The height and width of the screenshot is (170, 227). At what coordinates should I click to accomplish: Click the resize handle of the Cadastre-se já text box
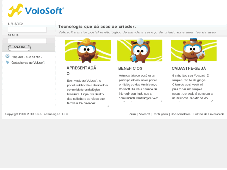click(x=213, y=101)
